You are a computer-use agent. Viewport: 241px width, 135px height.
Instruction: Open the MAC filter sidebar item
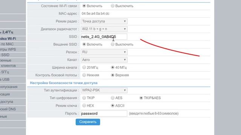click(x=13, y=44)
